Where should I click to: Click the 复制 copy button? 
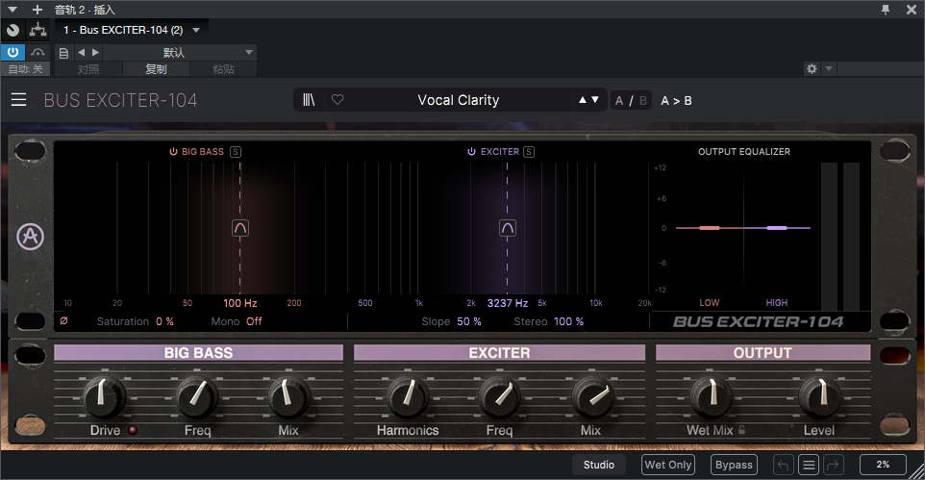tap(156, 69)
